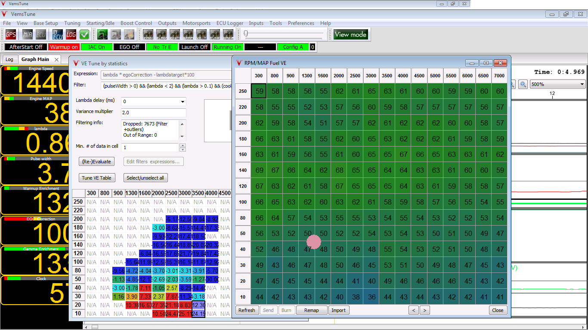
Task: Click the next '>' table button
Action: pyautogui.click(x=424, y=310)
